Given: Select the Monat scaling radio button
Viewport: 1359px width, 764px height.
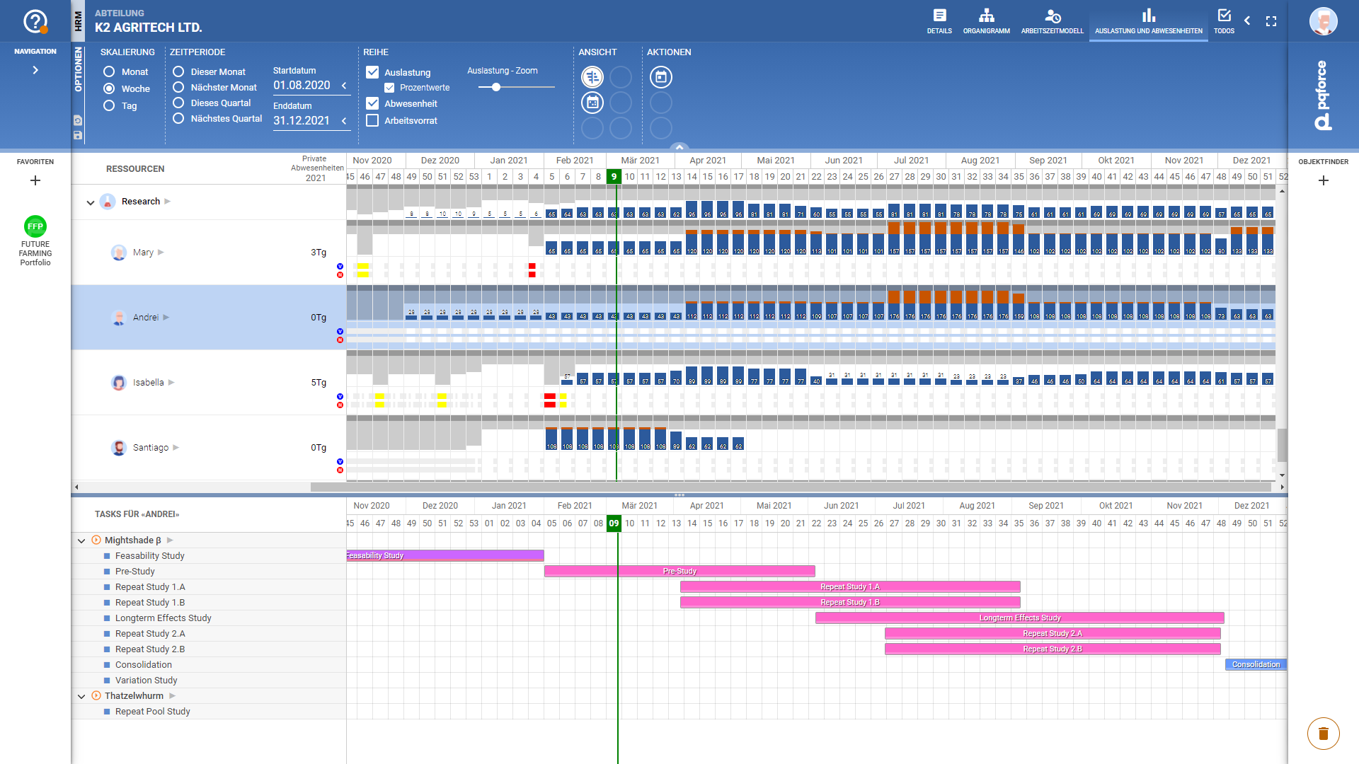Looking at the screenshot, I should coord(109,71).
